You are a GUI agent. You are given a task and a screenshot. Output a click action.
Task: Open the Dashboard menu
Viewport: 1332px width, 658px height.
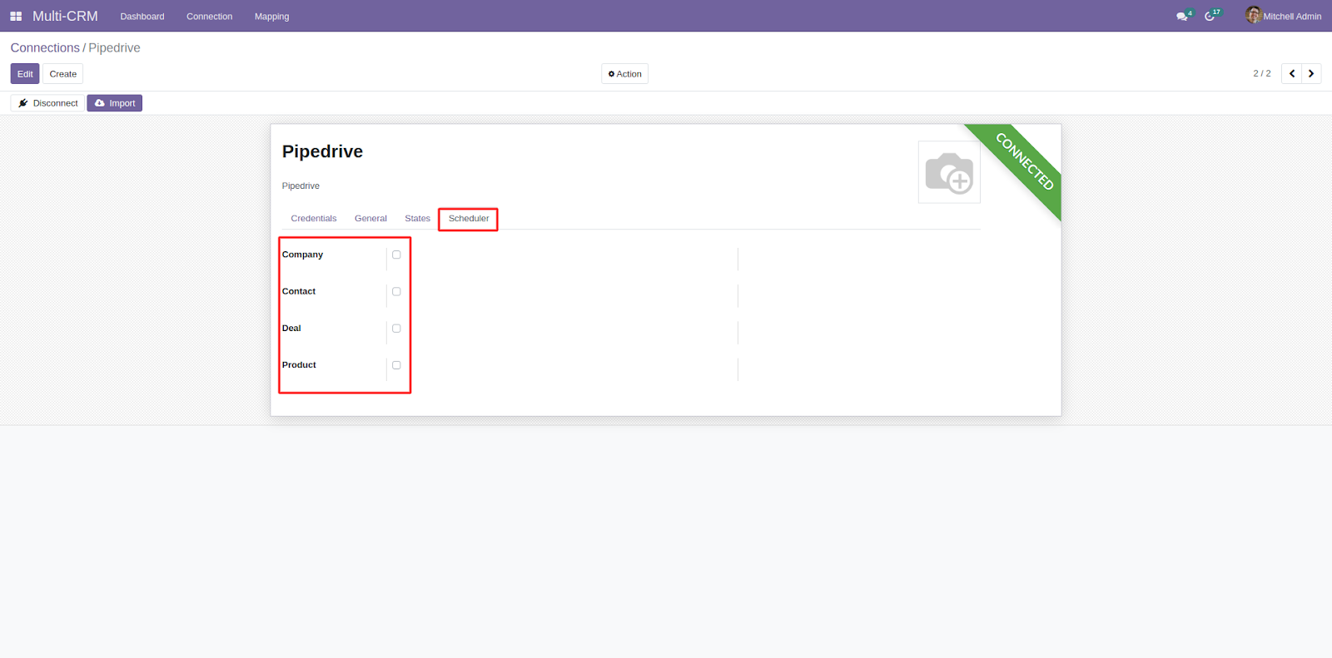pyautogui.click(x=142, y=17)
